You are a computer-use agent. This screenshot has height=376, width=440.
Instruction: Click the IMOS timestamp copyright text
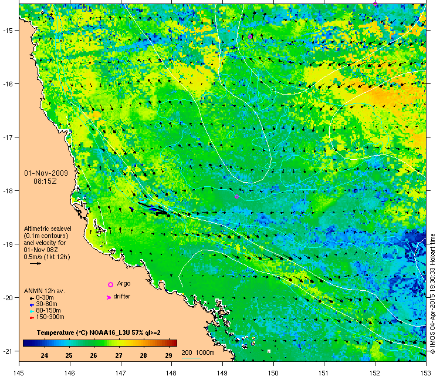click(x=433, y=294)
